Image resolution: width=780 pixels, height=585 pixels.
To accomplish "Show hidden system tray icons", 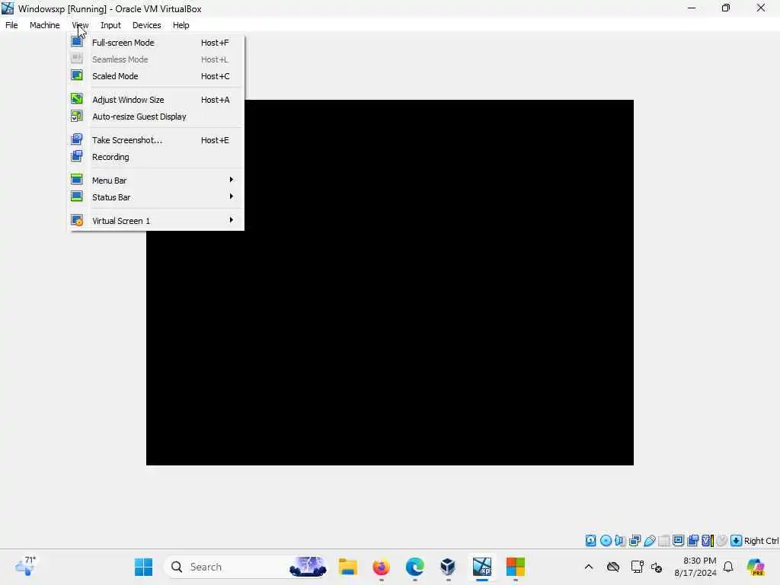I will click(589, 567).
